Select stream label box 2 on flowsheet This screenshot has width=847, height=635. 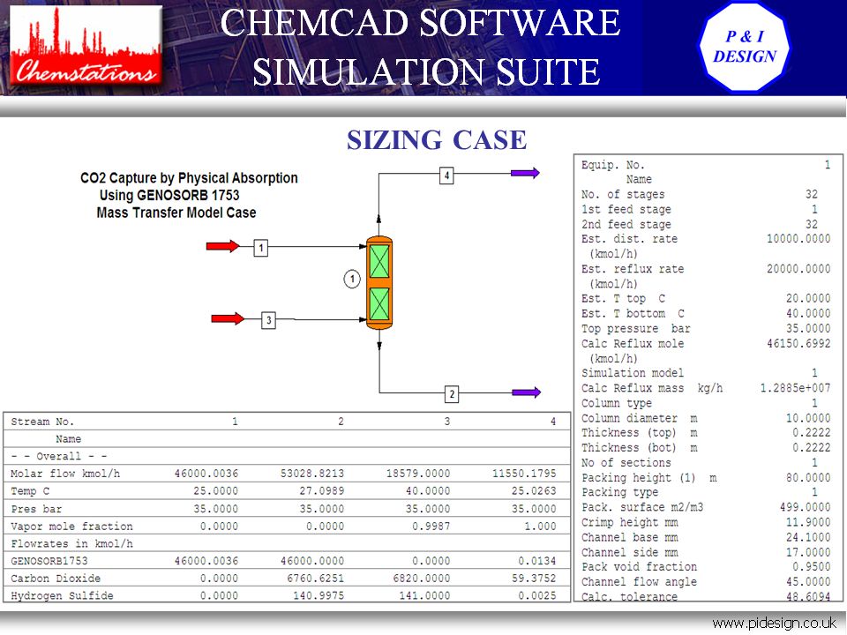pos(452,394)
